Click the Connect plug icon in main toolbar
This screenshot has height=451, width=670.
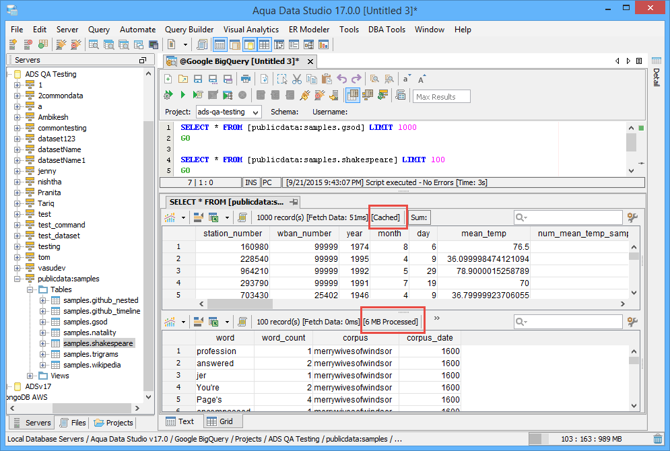(61, 44)
